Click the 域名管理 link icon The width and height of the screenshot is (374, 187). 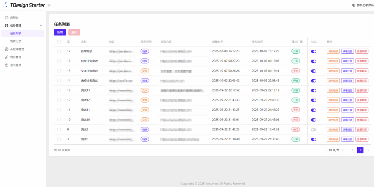click(x=7, y=57)
